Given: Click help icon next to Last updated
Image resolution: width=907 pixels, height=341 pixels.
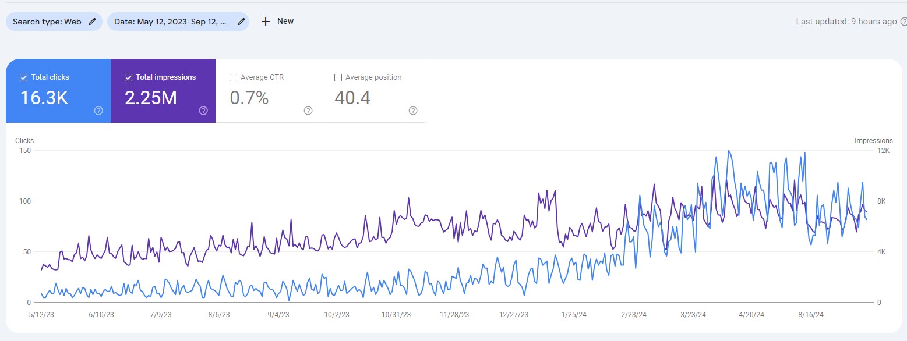Looking at the screenshot, I should click(x=904, y=22).
